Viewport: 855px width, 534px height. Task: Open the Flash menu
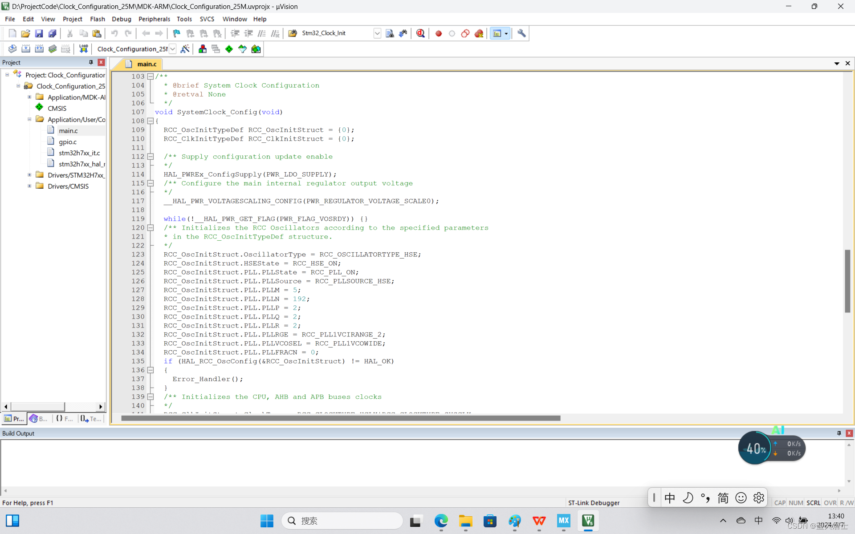pyautogui.click(x=97, y=19)
